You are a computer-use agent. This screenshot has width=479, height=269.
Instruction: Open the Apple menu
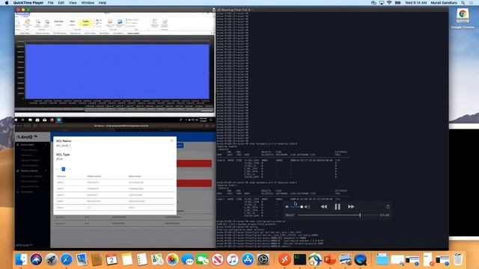(x=7, y=3)
